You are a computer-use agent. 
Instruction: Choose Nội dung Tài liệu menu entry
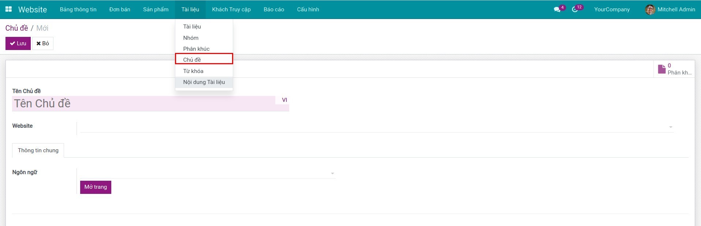[x=204, y=82]
